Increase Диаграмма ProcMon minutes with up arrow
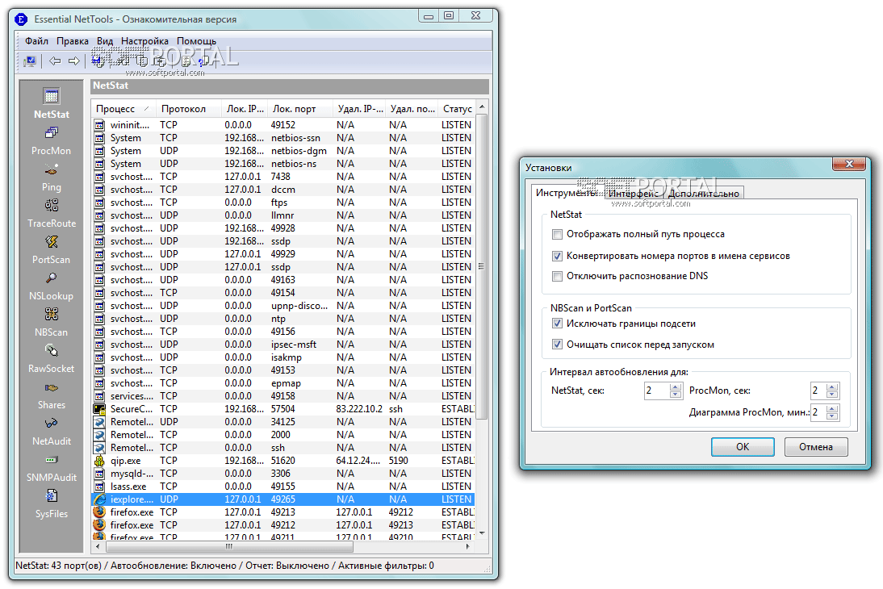Viewport: 883px width, 589px height. coord(832,409)
